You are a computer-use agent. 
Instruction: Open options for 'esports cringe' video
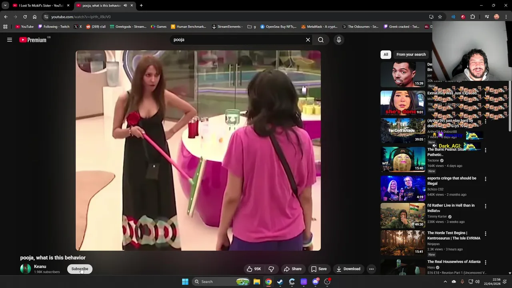pos(486,179)
